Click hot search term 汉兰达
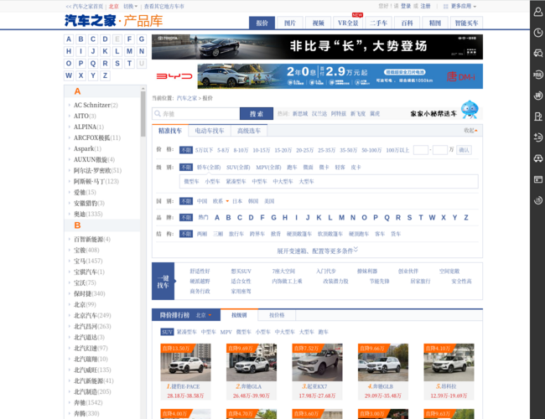Image resolution: width=545 pixels, height=419 pixels. coord(319,114)
